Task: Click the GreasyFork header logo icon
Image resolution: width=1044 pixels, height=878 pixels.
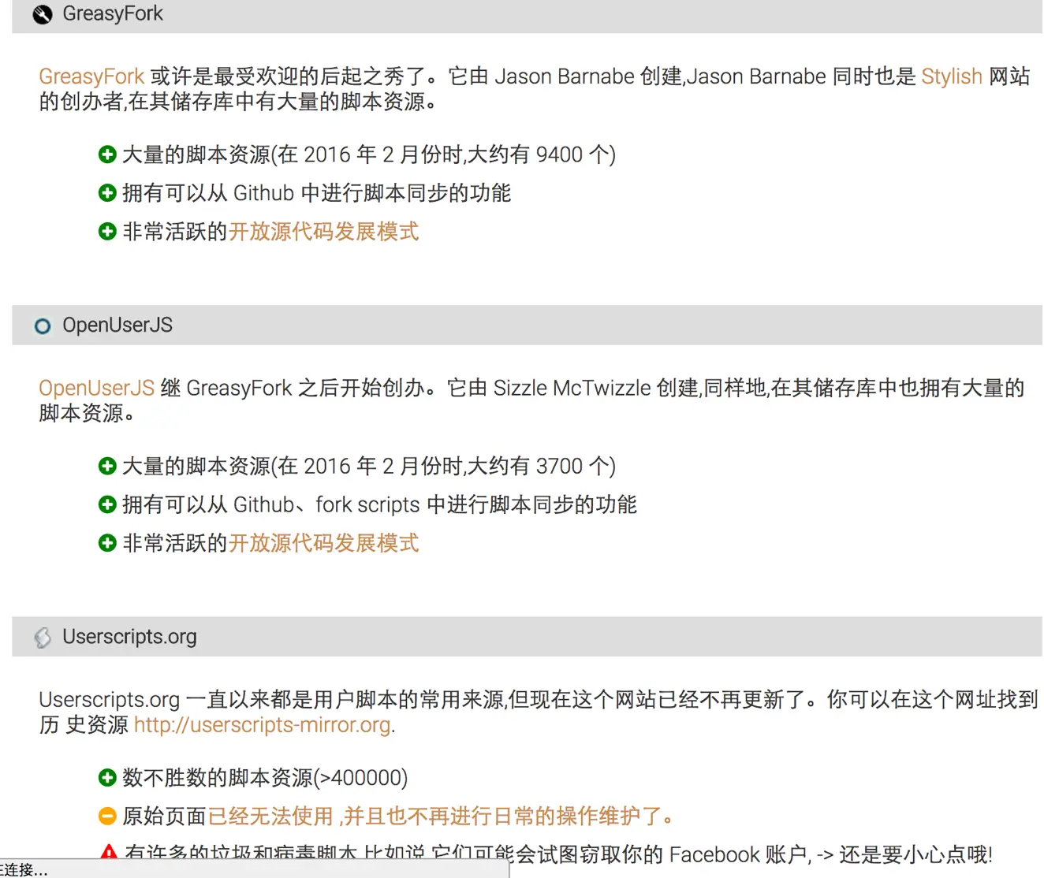Action: click(43, 14)
